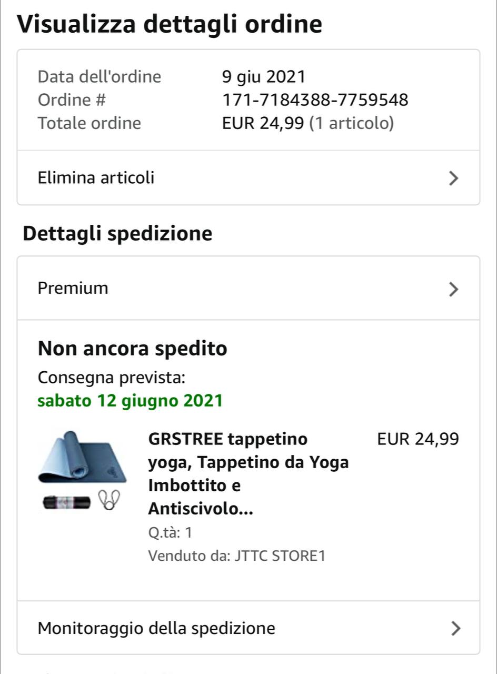The image size is (497, 674).
Task: Tap the Q.tà: 1 quantity text
Action: point(171,532)
